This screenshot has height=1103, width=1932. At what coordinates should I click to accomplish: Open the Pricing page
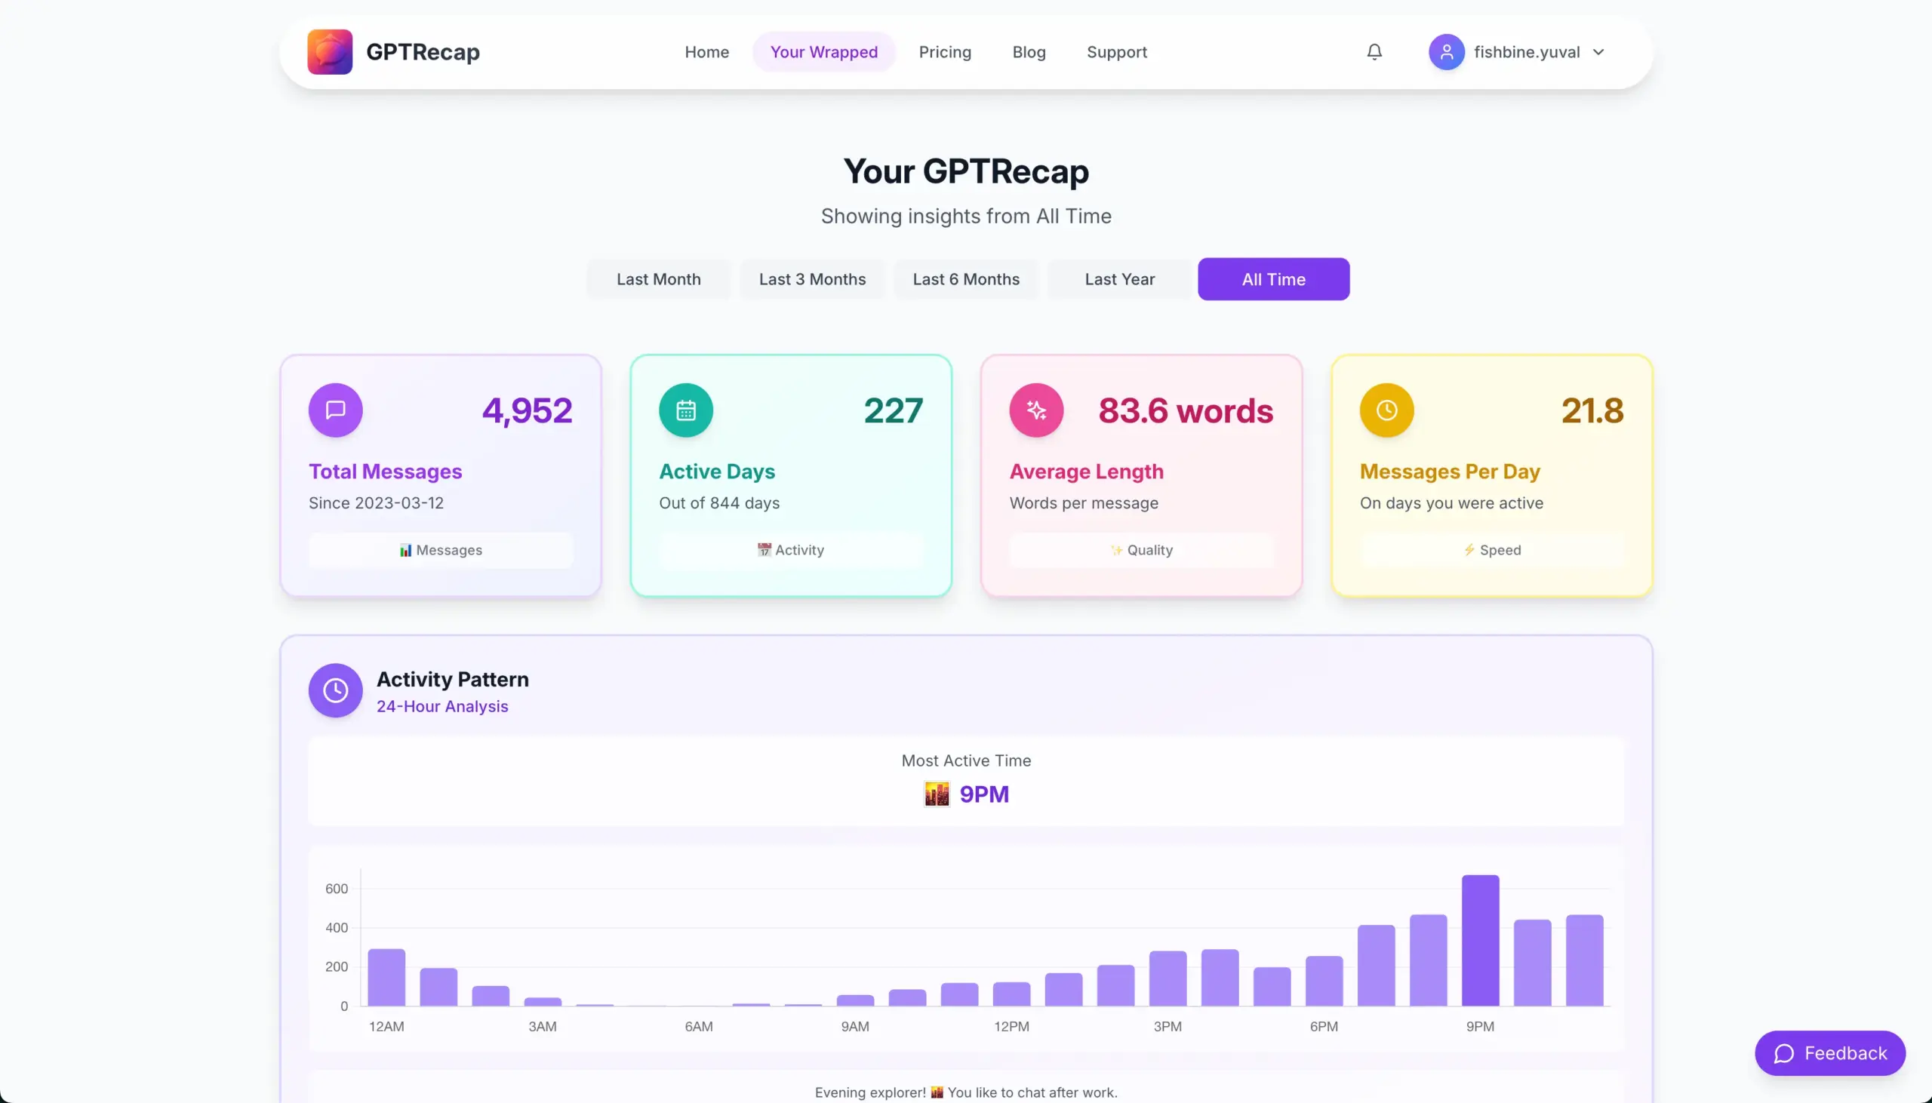tap(945, 51)
